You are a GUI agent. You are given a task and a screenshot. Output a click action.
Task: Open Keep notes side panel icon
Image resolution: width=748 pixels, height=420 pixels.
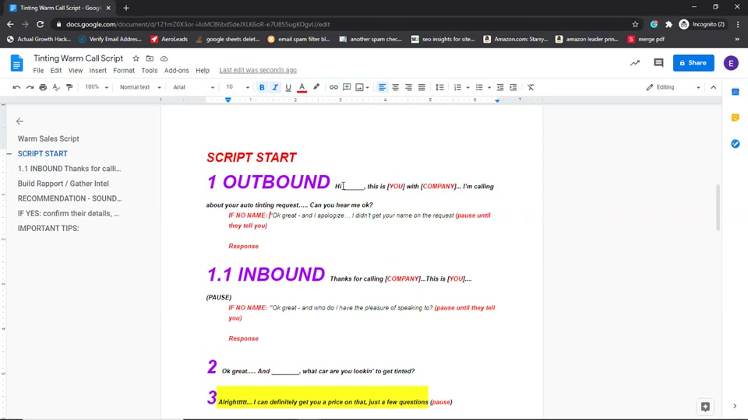(x=735, y=117)
